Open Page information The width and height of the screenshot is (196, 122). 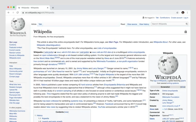point(16,98)
